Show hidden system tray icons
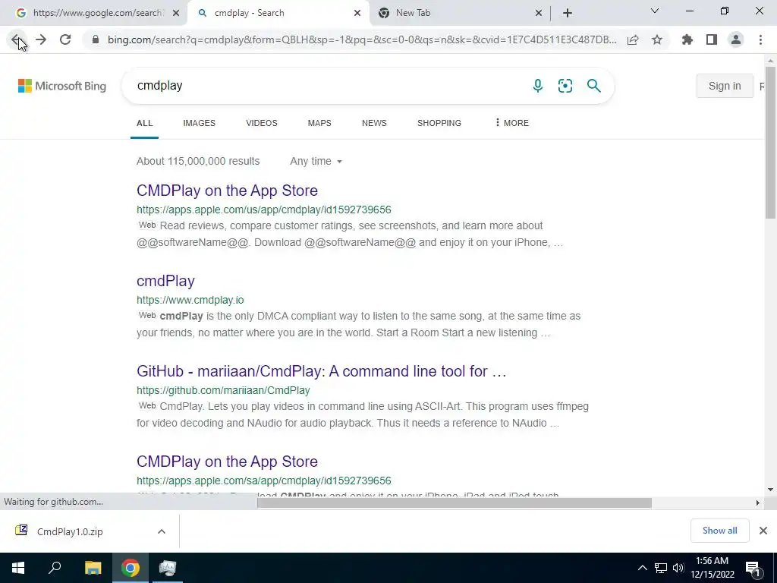This screenshot has width=777, height=583. [642, 568]
